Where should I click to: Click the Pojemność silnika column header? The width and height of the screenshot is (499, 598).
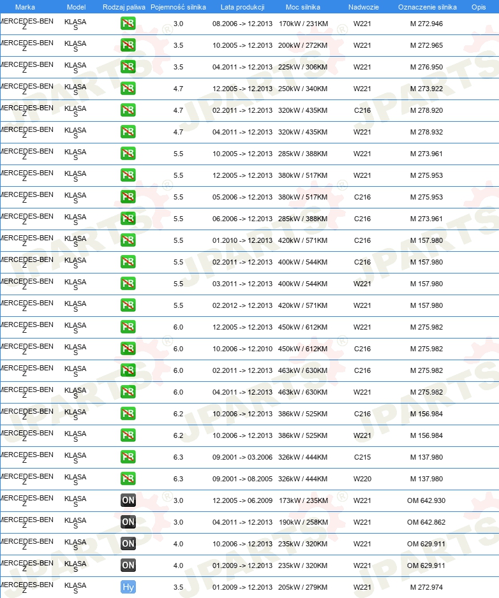coord(178,7)
